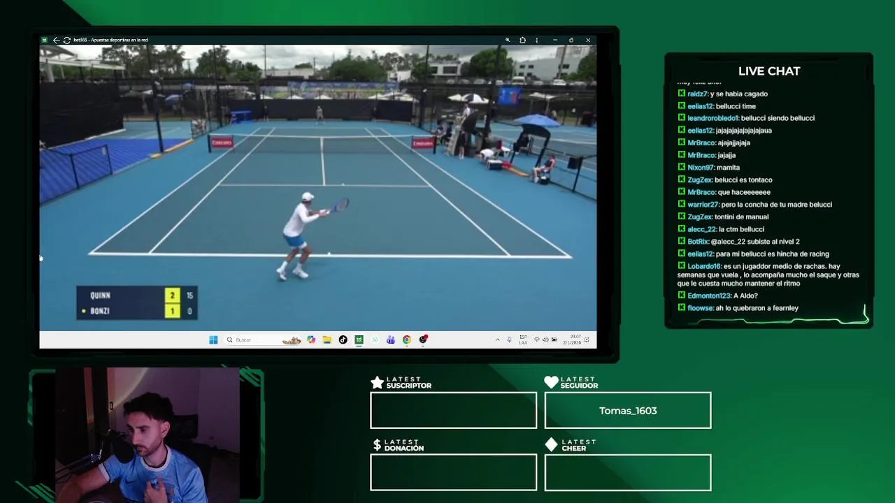Reload the bet365 page with refresh icon
Screen dimensions: 895x503
point(66,41)
